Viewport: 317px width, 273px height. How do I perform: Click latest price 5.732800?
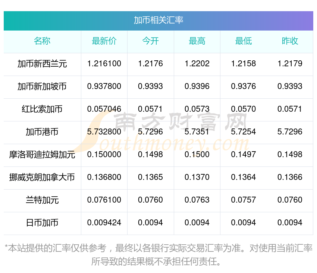click(x=104, y=132)
